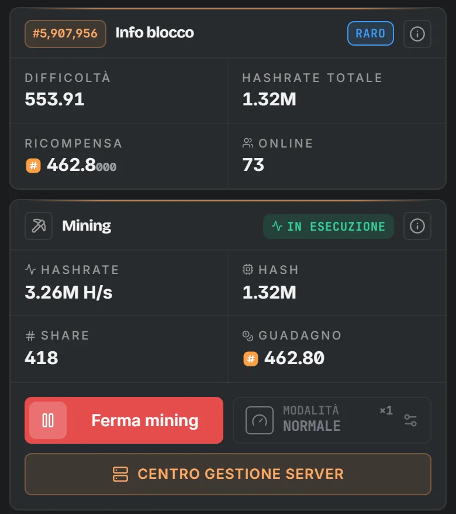
Task: Click the orange coin icon beside Ricompensa value
Action: click(33, 166)
